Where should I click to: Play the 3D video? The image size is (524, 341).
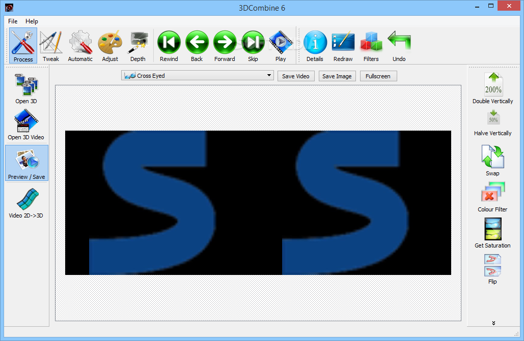click(281, 46)
